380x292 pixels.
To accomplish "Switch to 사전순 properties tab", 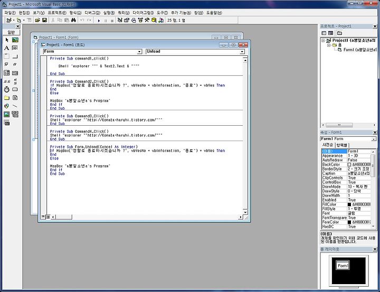I will 327,145.
